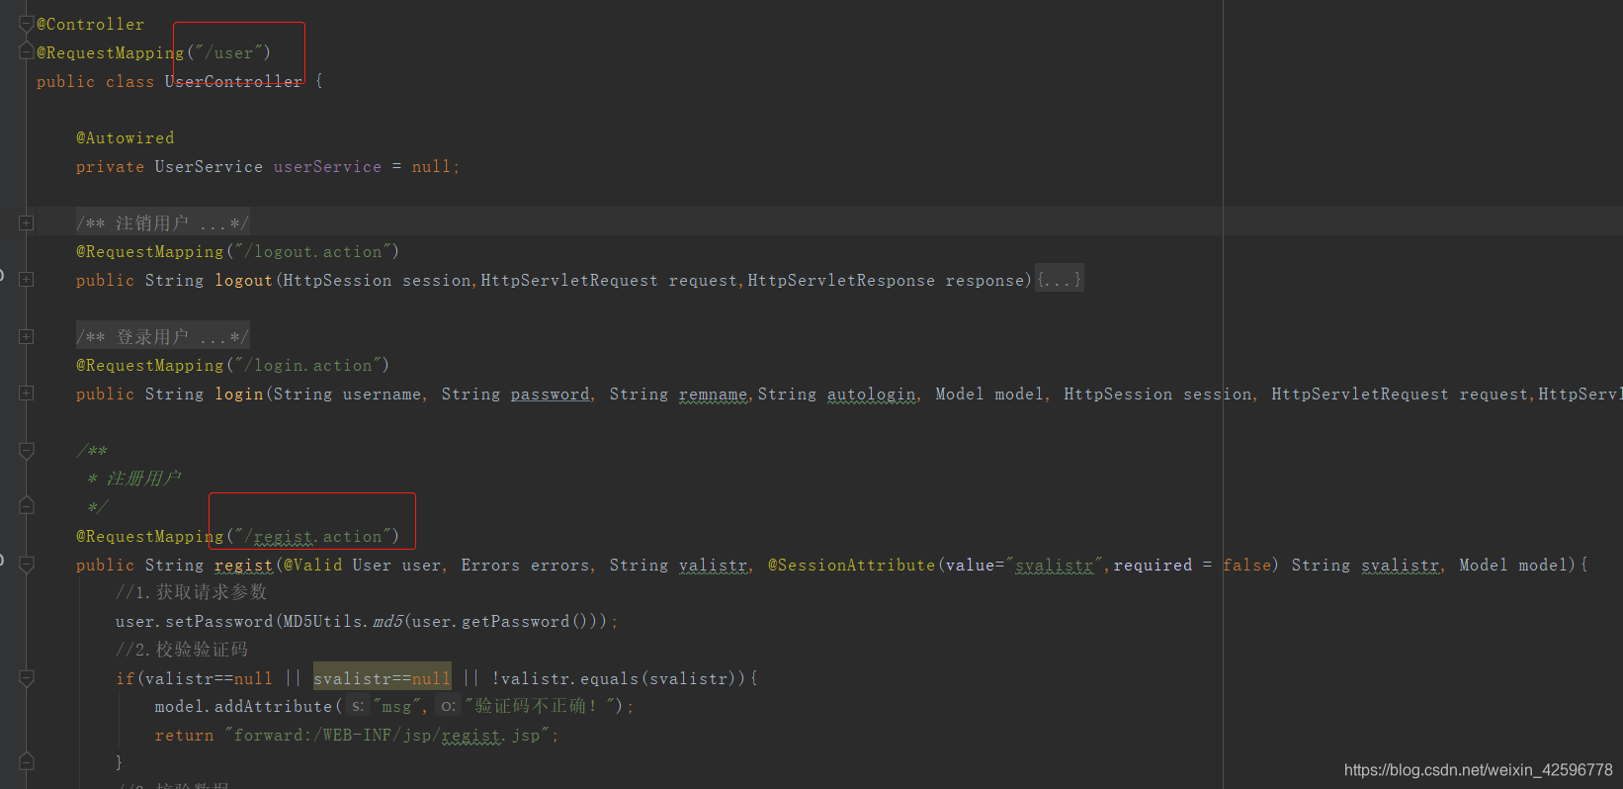This screenshot has height=789, width=1623.
Task: Click model.addAttribute call
Action: point(243,706)
